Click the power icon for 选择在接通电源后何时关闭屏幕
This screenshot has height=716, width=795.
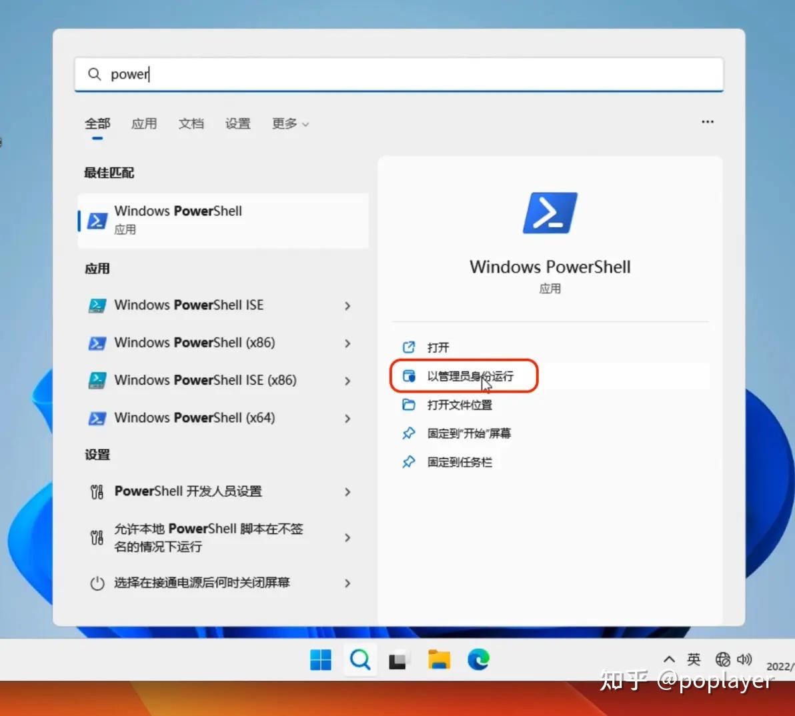pos(97,583)
